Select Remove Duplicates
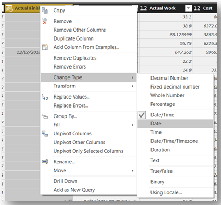Image resolution: width=221 pixels, height=205 pixels. click(x=88, y=58)
